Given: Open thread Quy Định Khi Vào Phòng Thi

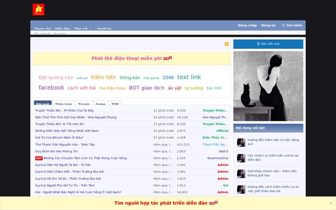Looking at the screenshot, I should click(x=56, y=151).
